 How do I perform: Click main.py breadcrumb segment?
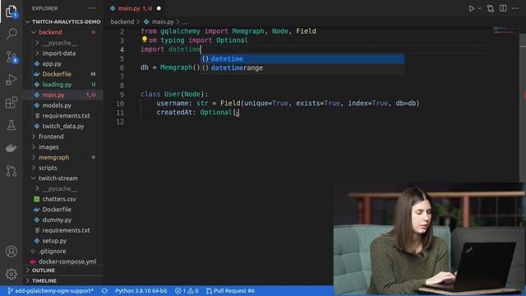click(159, 22)
